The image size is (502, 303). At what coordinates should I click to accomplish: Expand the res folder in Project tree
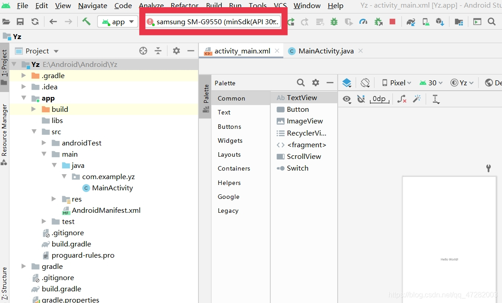coord(53,199)
